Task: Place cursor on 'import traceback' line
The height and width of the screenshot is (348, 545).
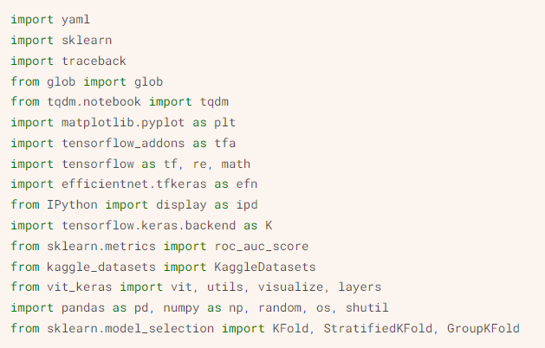Action: pyautogui.click(x=68, y=61)
